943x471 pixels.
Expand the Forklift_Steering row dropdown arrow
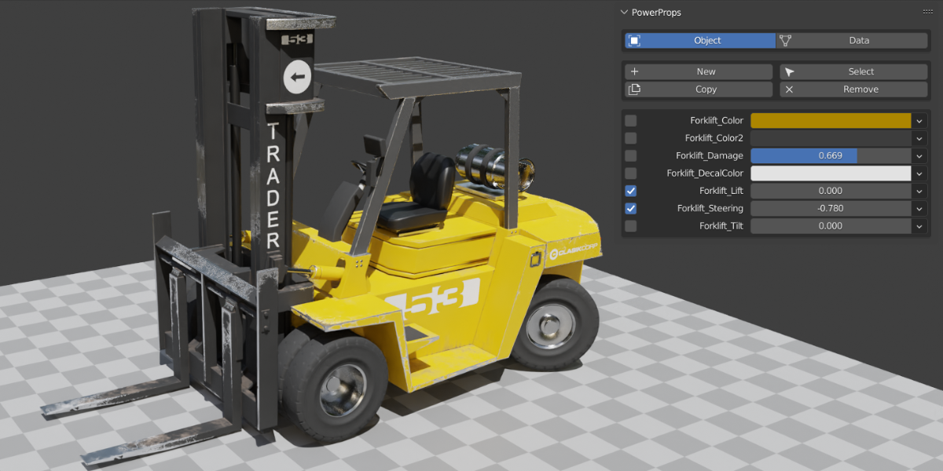[x=919, y=209]
